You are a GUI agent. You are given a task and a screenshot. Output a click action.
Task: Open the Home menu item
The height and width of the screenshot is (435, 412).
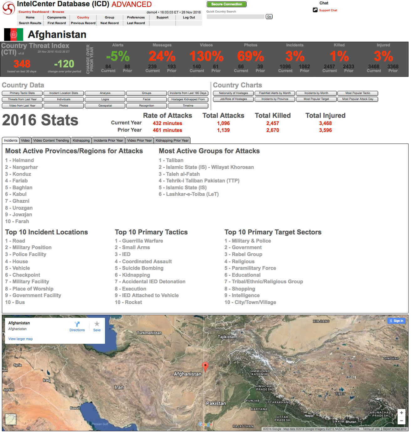[30, 18]
